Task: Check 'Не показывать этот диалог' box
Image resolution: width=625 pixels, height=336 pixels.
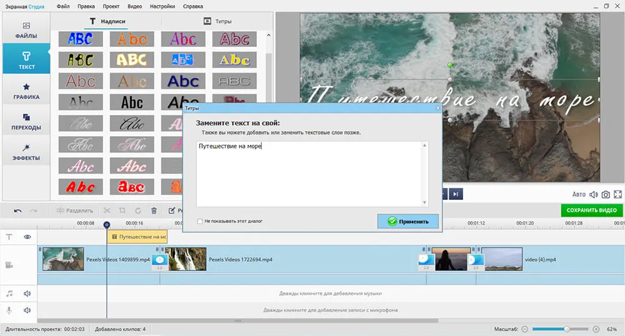Action: [x=200, y=221]
